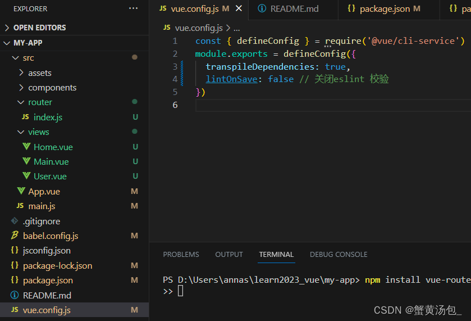Expand the components folder
Viewport: 471px width, 321px height.
pyautogui.click(x=21, y=87)
